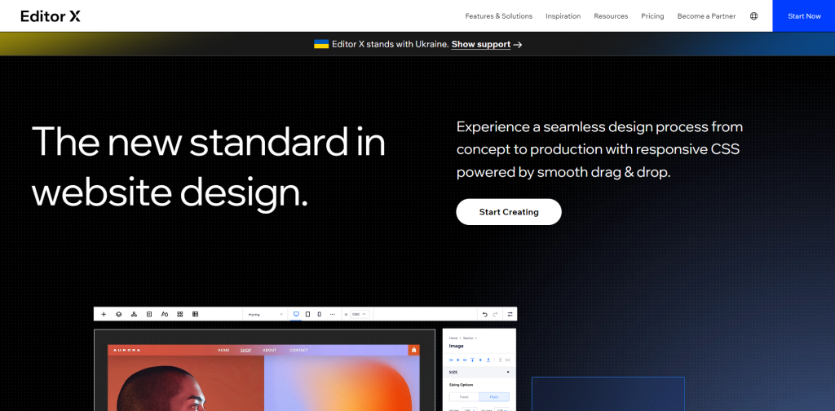Open the site structure icon
The width and height of the screenshot is (835, 411).
pos(135,314)
